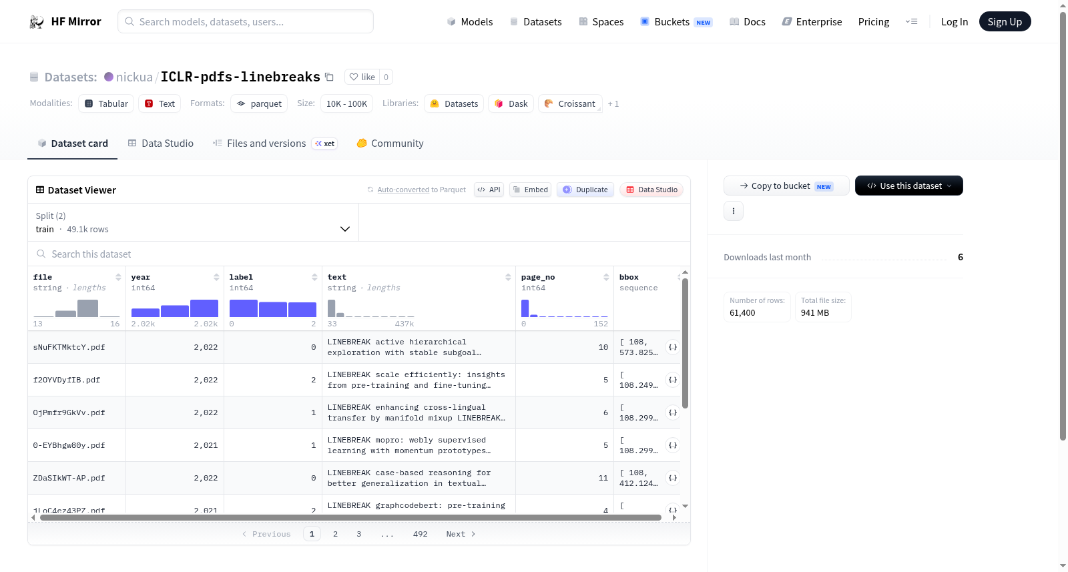Click the tallest year histogram bar

[204, 308]
